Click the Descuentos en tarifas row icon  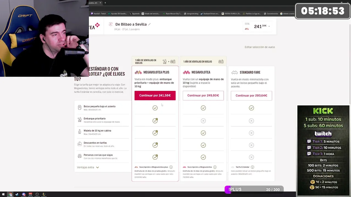point(80,144)
